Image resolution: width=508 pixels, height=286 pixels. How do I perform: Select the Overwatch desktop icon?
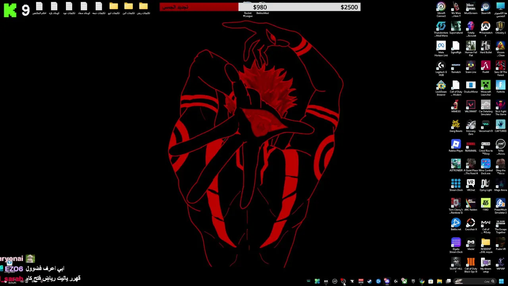[486, 29]
